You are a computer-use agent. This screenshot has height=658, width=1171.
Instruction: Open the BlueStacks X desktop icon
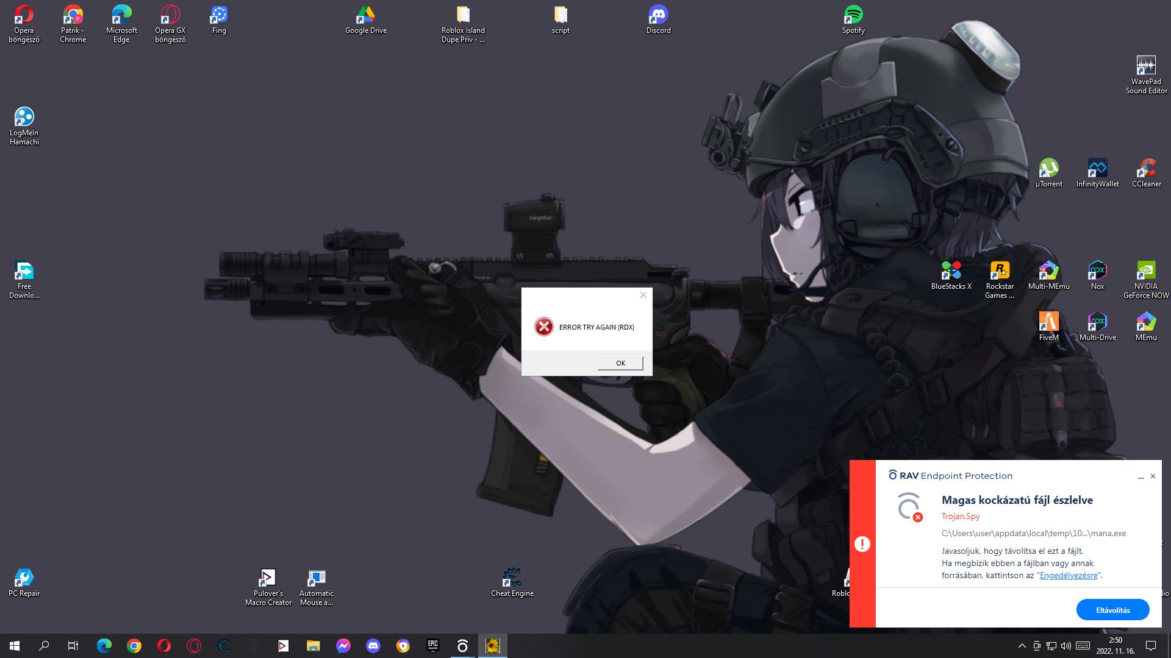pos(951,271)
